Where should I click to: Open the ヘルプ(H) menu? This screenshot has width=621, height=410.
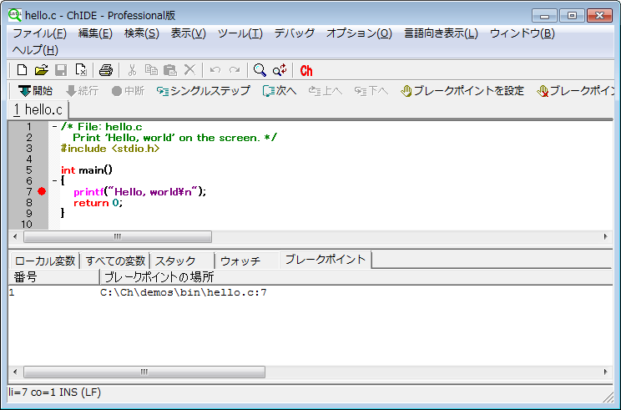point(35,50)
